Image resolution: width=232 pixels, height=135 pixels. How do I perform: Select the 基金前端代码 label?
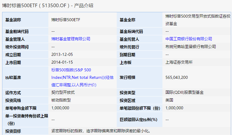tap(17, 31)
